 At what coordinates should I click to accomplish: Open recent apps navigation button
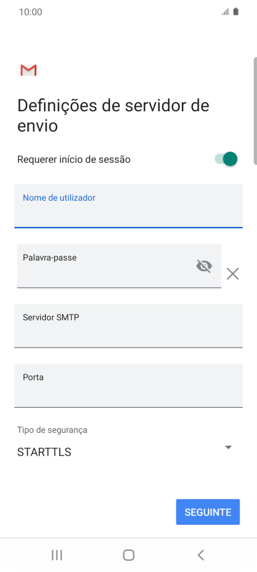click(x=56, y=555)
